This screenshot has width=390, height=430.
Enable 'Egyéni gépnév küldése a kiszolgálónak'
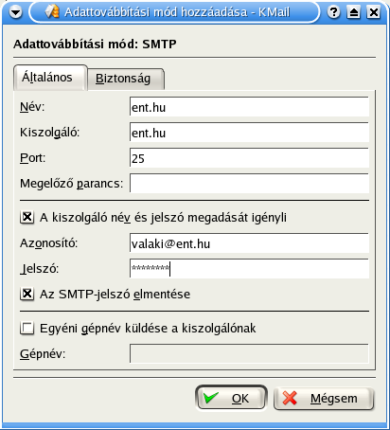coord(27,328)
